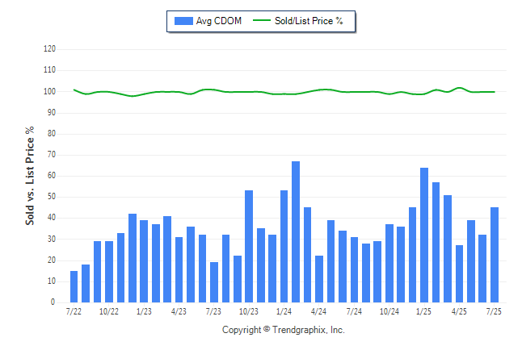Click the green line peak near 4/25
522x350 pixels.
coord(460,88)
